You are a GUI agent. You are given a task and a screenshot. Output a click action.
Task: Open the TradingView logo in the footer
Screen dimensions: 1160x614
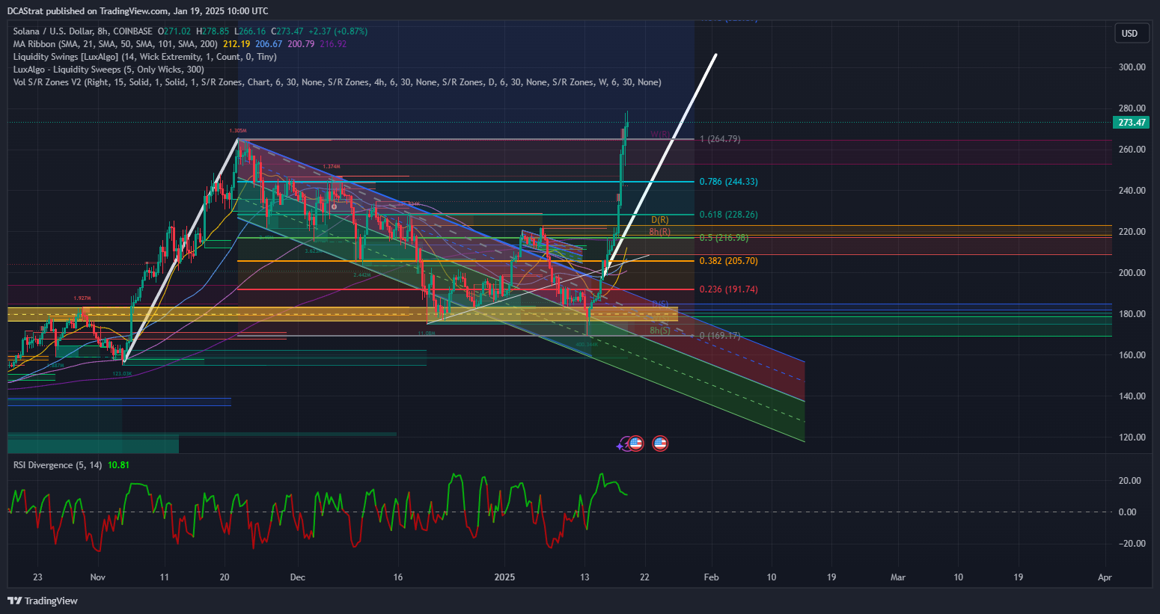43,601
